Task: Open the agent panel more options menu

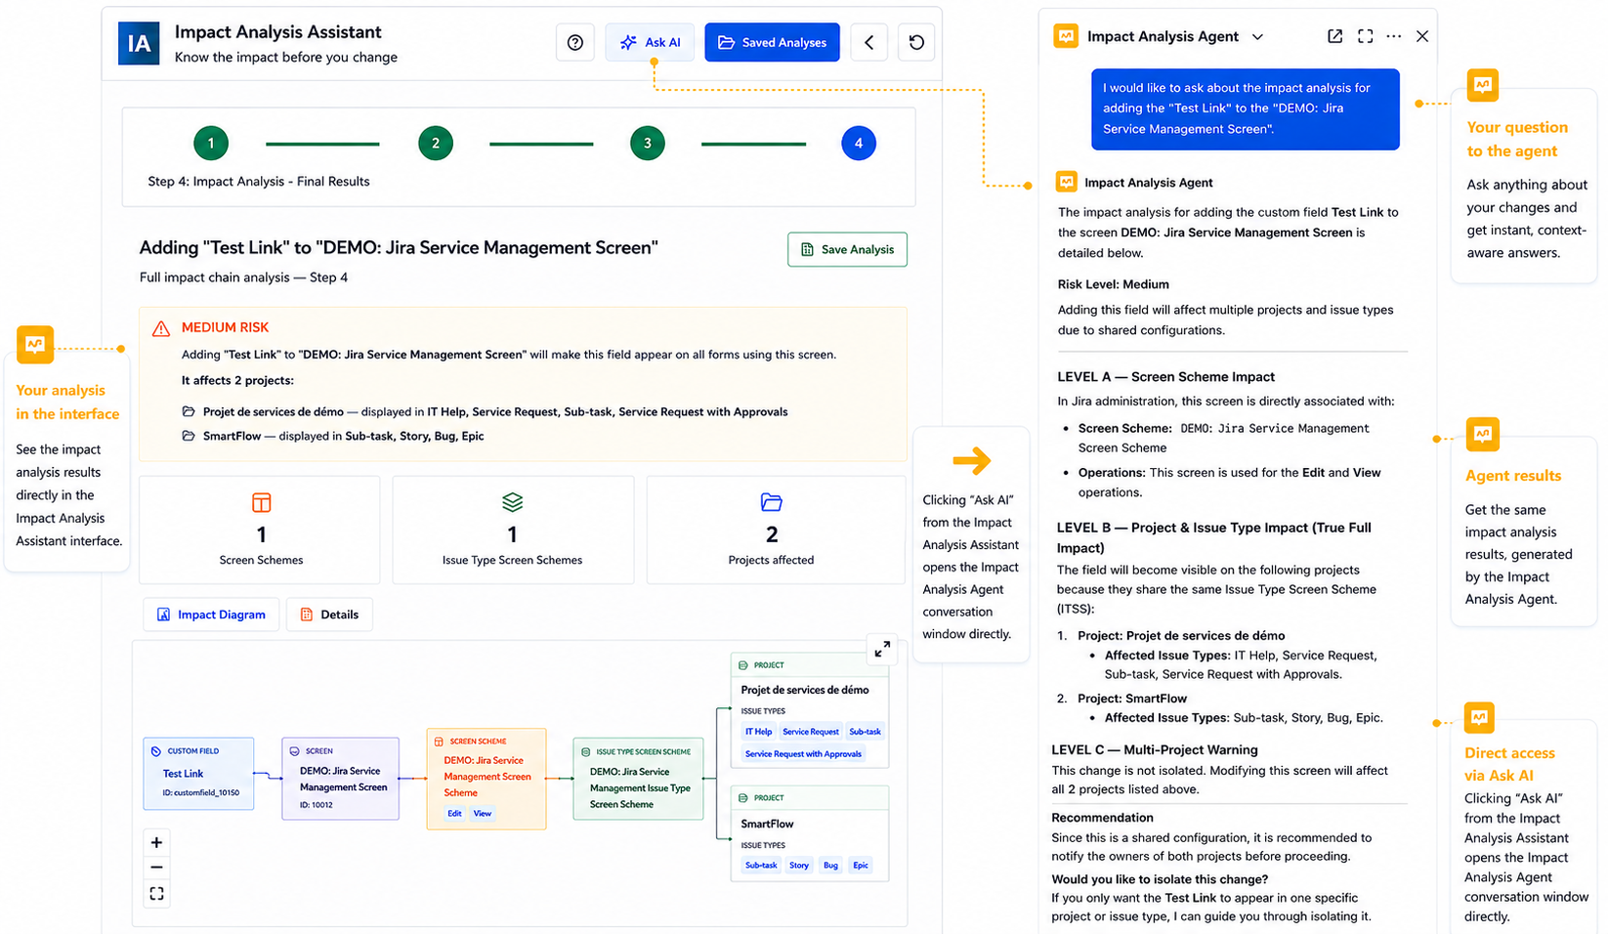Action: click(x=1394, y=36)
